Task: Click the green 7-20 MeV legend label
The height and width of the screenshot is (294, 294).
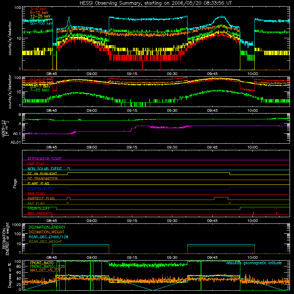Action: tap(40, 90)
